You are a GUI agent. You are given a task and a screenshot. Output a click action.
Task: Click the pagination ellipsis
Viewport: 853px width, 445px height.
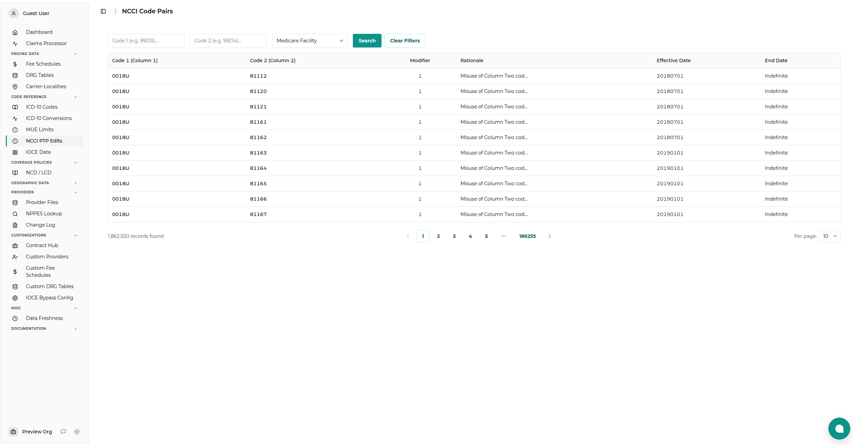[x=503, y=236]
